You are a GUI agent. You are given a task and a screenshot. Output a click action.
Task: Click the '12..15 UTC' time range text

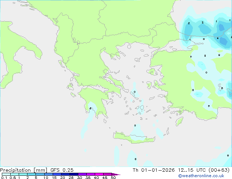[192, 170]
